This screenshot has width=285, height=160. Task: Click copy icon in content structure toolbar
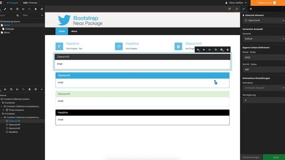point(11,89)
